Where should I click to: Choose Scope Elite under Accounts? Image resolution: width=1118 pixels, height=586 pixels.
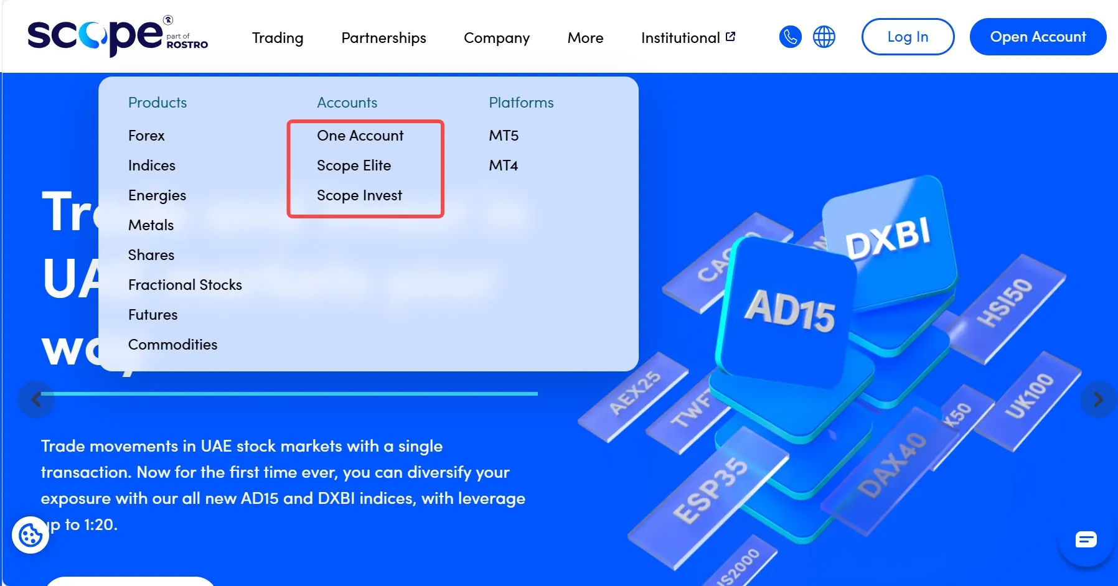[x=354, y=165]
